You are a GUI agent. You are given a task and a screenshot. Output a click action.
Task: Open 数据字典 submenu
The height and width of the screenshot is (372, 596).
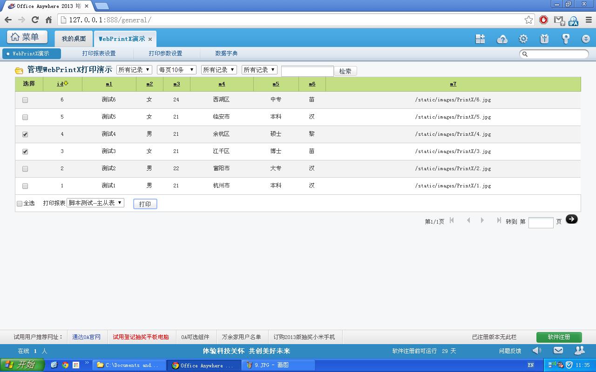coord(226,53)
